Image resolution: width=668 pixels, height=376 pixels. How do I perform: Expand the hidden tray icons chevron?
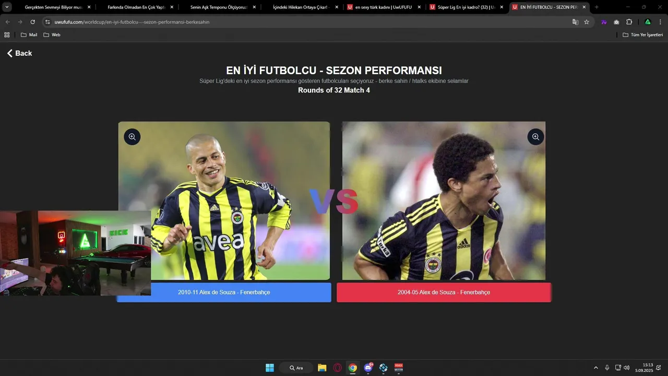point(596,368)
